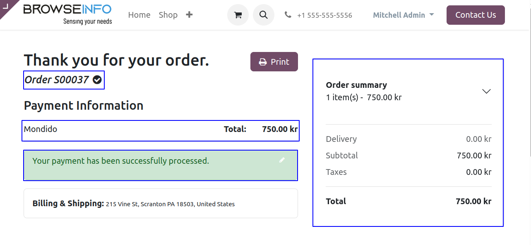531x245 pixels.
Task: Open the Mitchell Admin user dropdown
Action: click(404, 15)
